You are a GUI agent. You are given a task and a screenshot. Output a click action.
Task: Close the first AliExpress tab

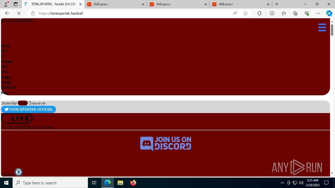point(143,4)
